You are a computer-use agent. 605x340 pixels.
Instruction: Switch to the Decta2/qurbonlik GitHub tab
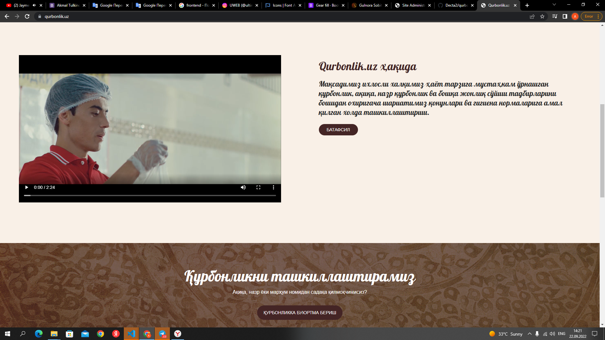point(456,5)
